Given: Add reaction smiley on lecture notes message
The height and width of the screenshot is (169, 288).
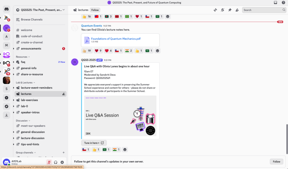Looking at the screenshot, I should tap(157, 51).
